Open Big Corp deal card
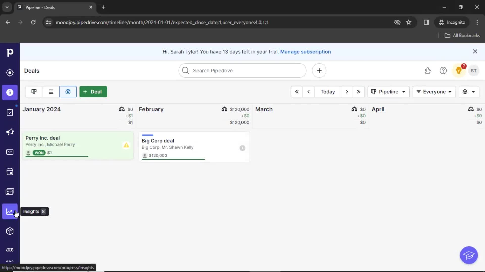The height and width of the screenshot is (272, 485). (194, 147)
